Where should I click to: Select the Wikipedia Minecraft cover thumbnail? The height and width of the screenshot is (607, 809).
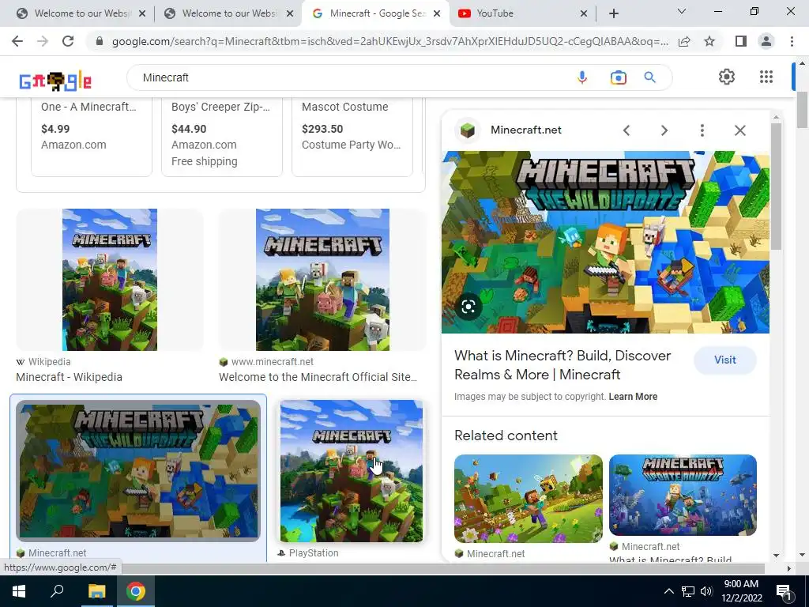pos(110,280)
